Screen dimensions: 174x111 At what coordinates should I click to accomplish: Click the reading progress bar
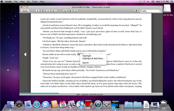click(x=91, y=93)
